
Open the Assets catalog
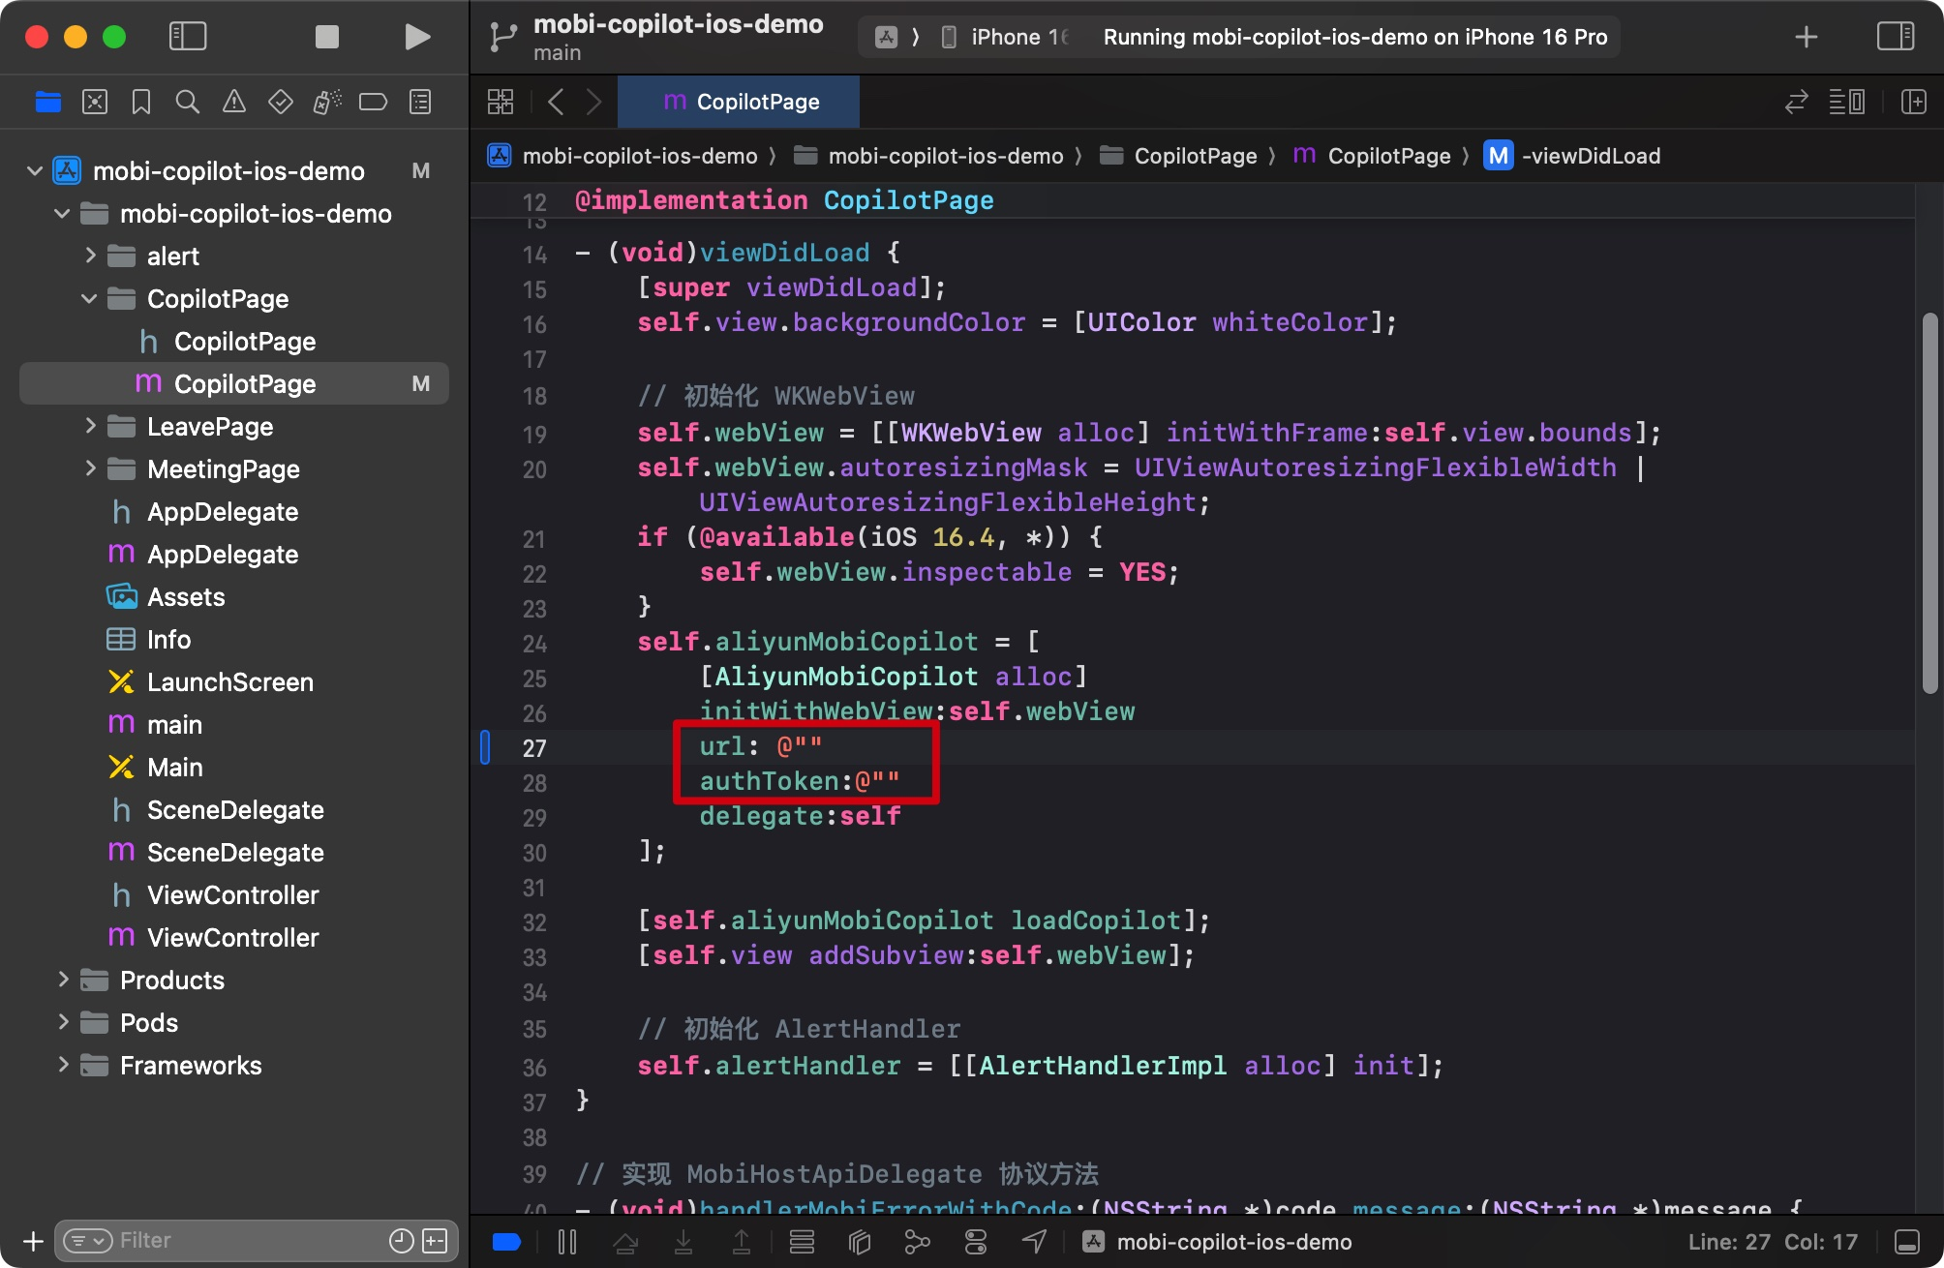click(x=234, y=597)
